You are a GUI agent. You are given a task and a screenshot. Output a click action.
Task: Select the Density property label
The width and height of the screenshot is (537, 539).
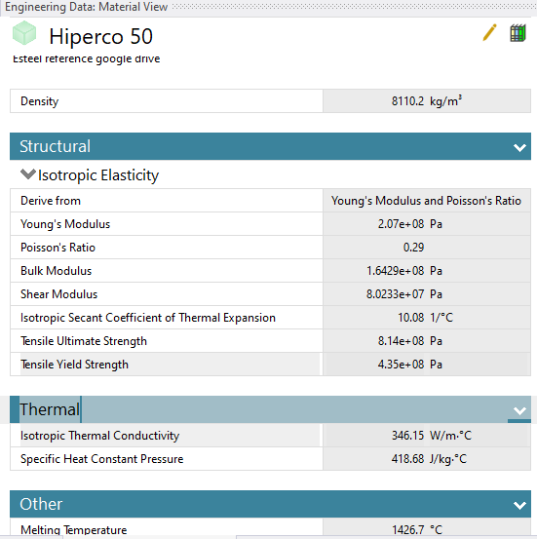pos(40,101)
